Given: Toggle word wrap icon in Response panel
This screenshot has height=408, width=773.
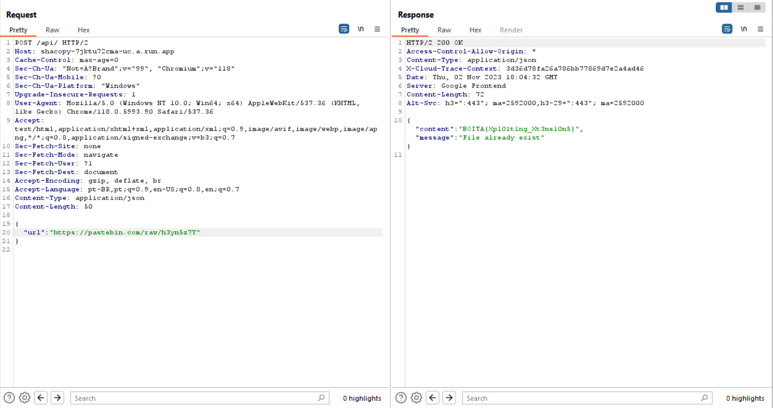Looking at the screenshot, I should [x=727, y=29].
